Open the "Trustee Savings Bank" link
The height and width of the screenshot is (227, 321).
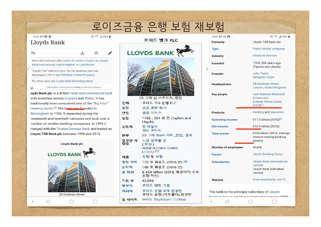coord(73,129)
